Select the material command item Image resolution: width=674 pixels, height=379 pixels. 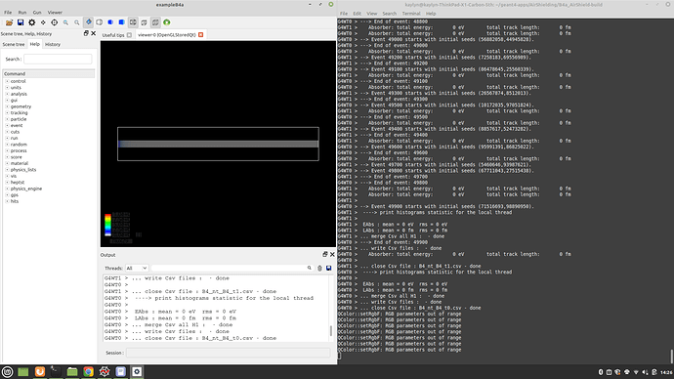20,163
